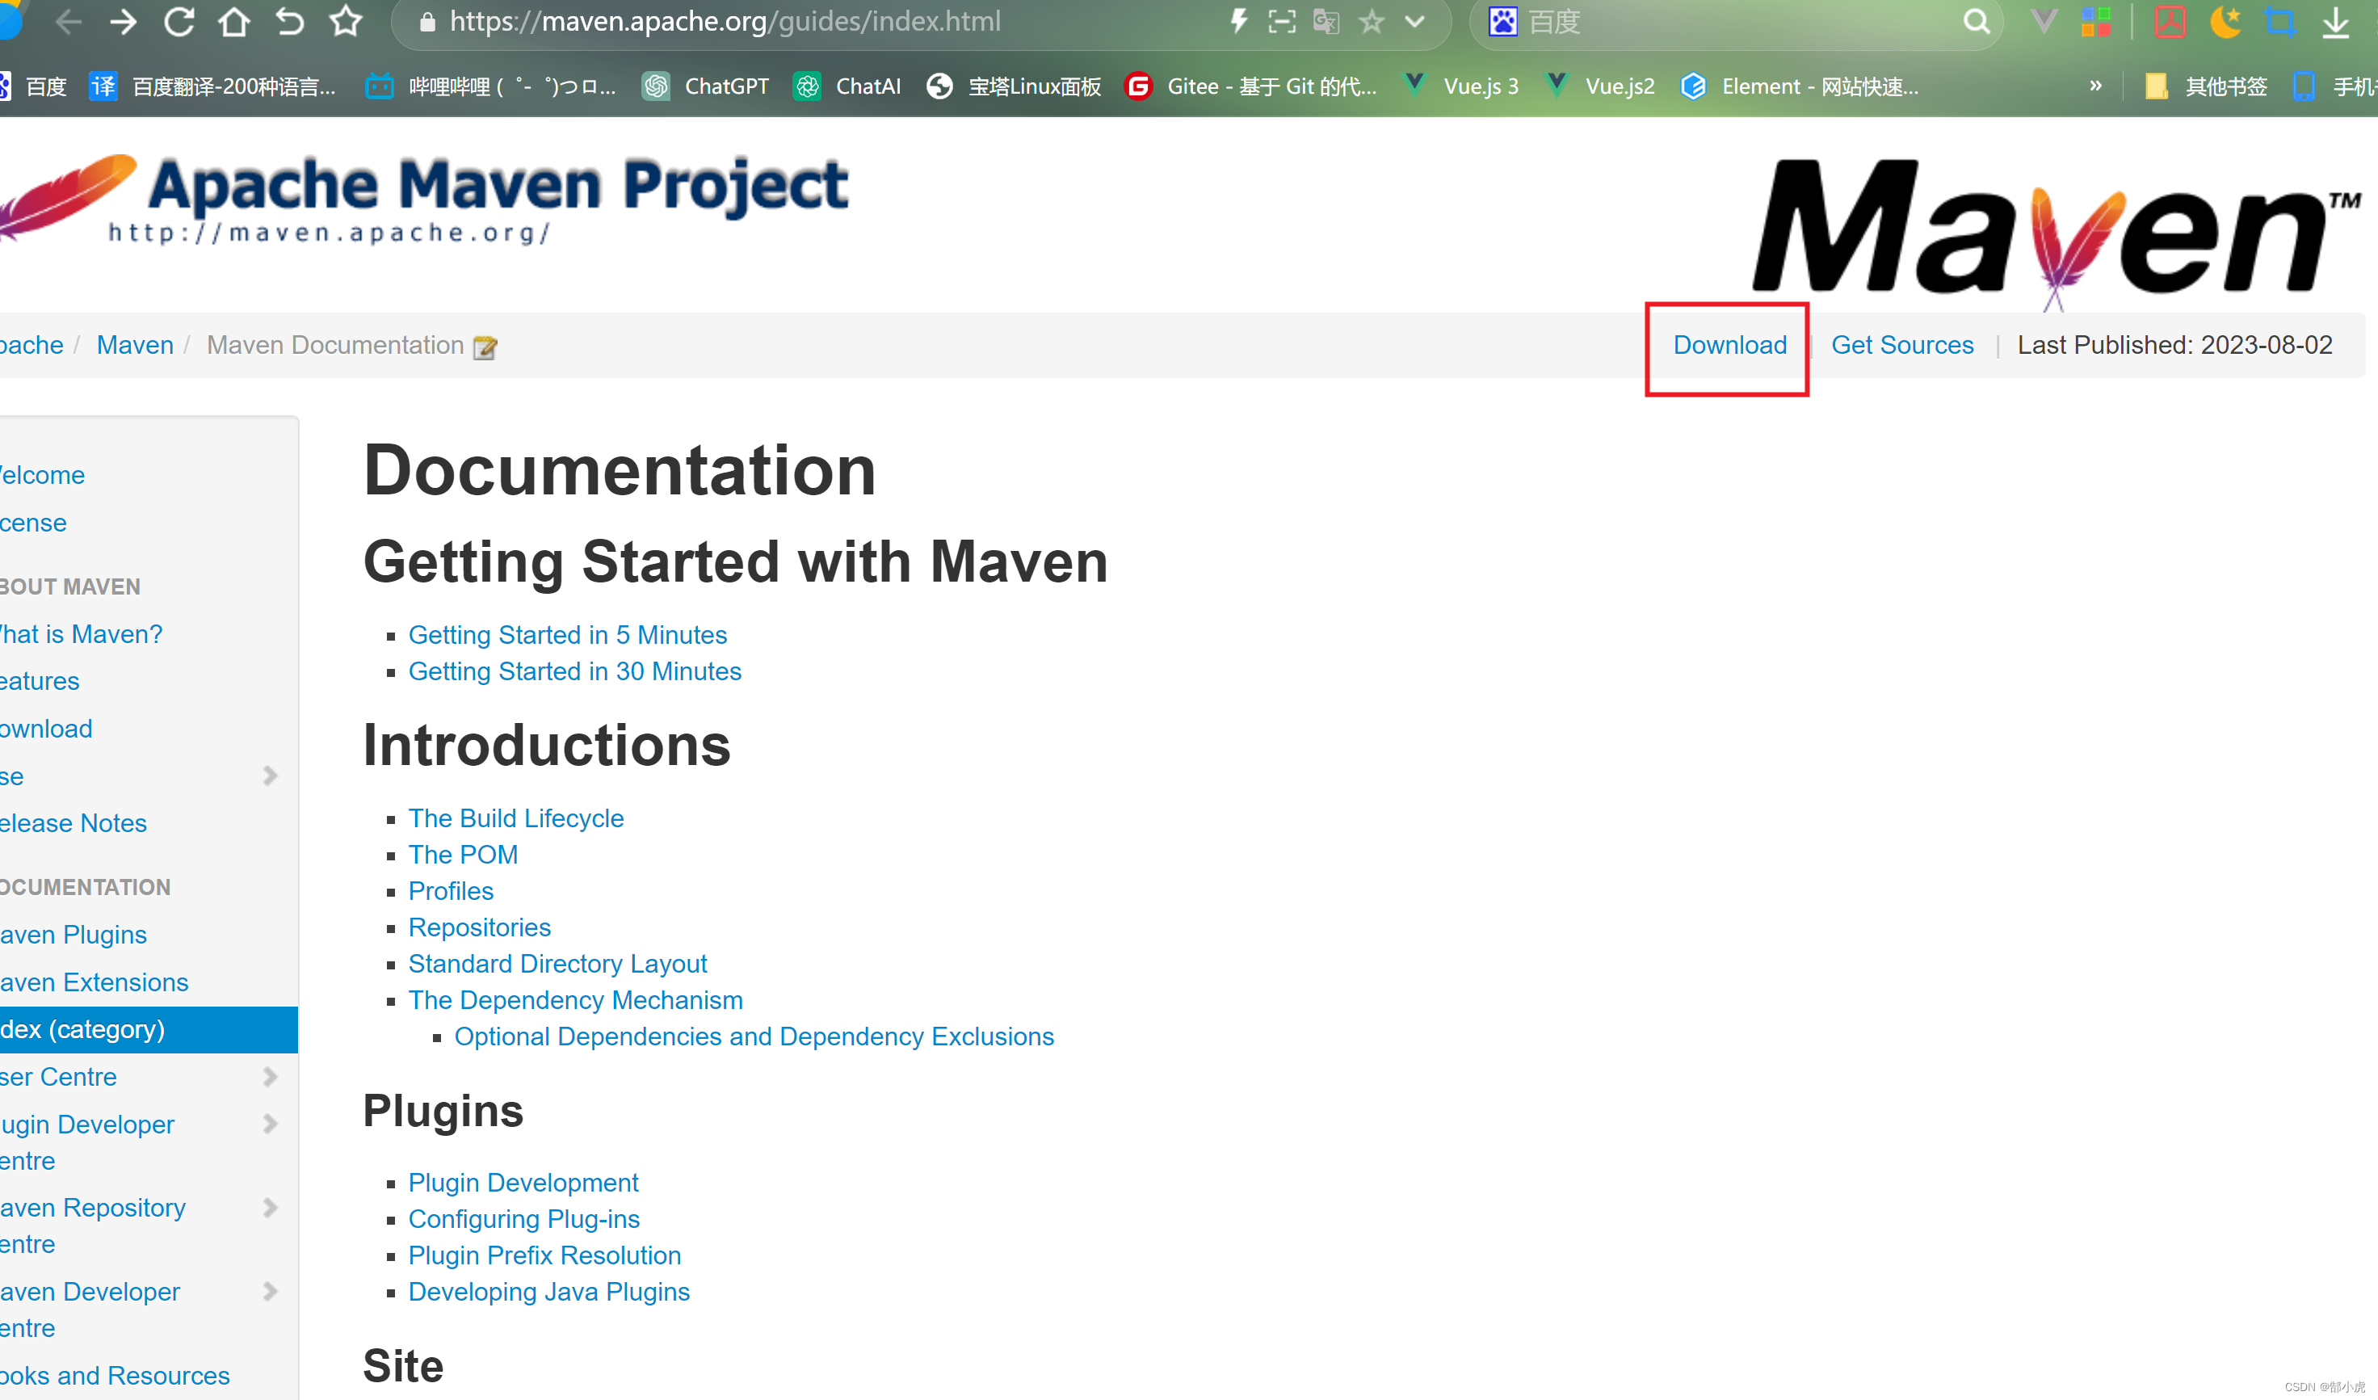Open the page translate icon in address bar
The width and height of the screenshot is (2378, 1400).
pos(1327,23)
